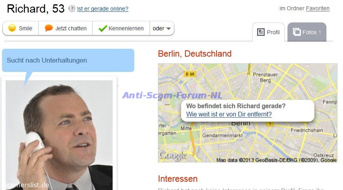Click the orange chat bubble icon
Screen dimensions: 343x190
[x=48, y=28]
